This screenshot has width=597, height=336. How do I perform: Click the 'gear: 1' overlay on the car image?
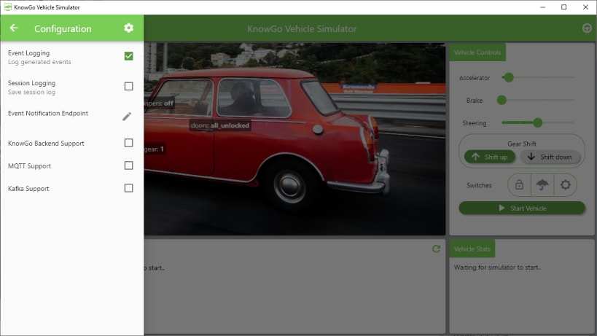click(x=155, y=149)
